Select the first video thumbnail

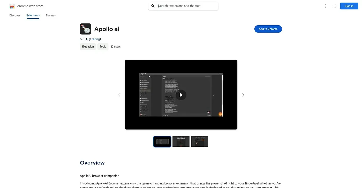click(x=162, y=142)
